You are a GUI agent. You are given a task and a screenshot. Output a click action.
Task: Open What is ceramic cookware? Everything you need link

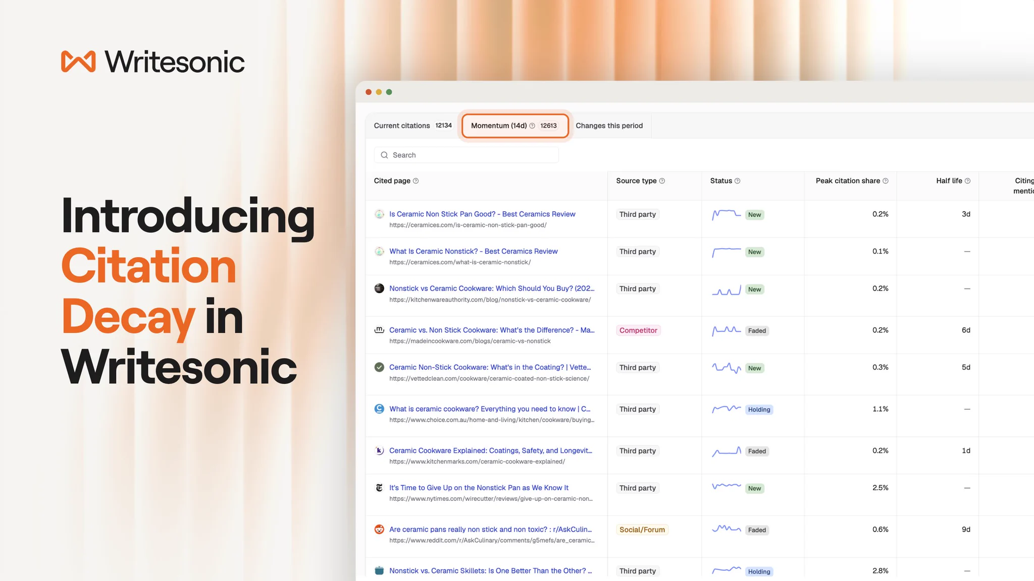(x=490, y=409)
